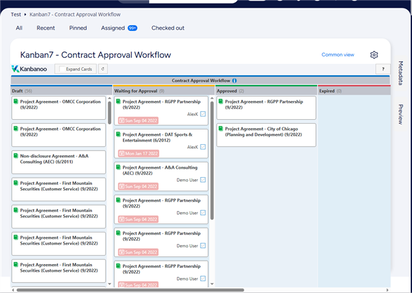412x293 pixels.
Task: Click breadcrumb arrow separator after Test
Action: (x=25, y=14)
